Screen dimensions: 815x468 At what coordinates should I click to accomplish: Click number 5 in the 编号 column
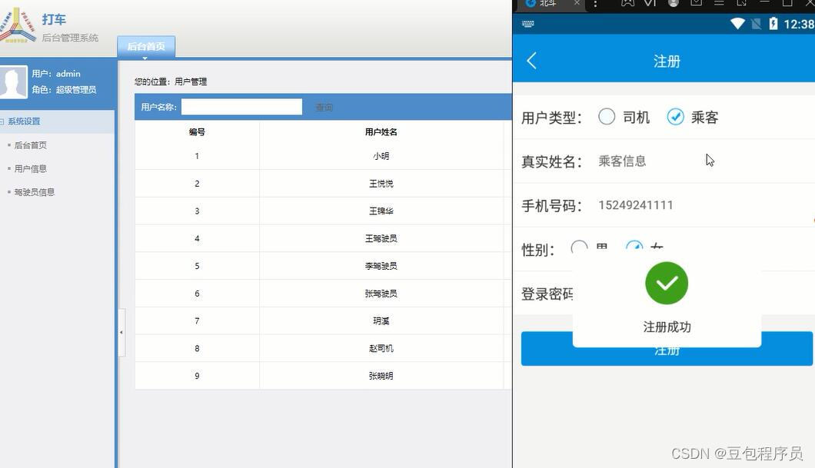click(x=197, y=266)
